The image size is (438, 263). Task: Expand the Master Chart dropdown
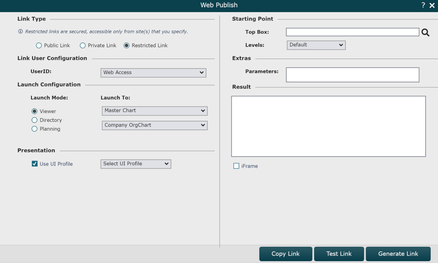[154, 111]
